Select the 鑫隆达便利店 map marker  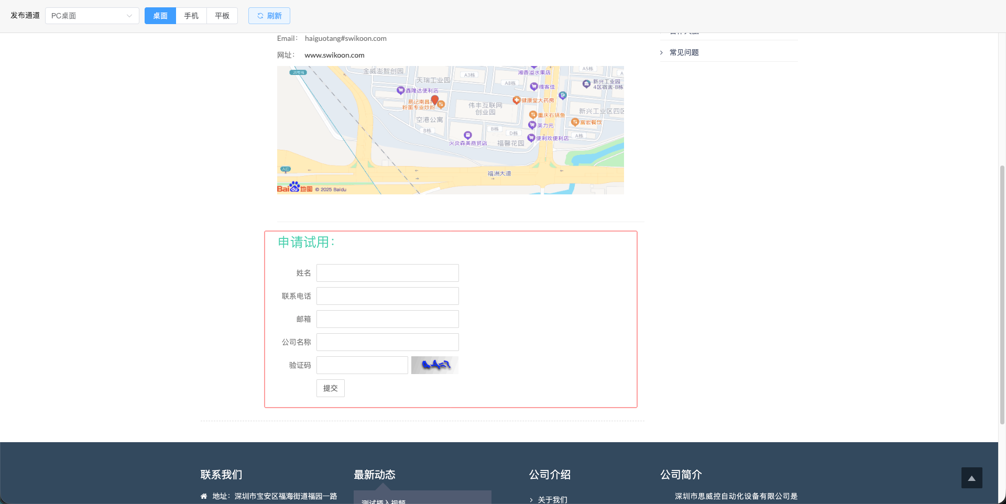click(x=401, y=91)
